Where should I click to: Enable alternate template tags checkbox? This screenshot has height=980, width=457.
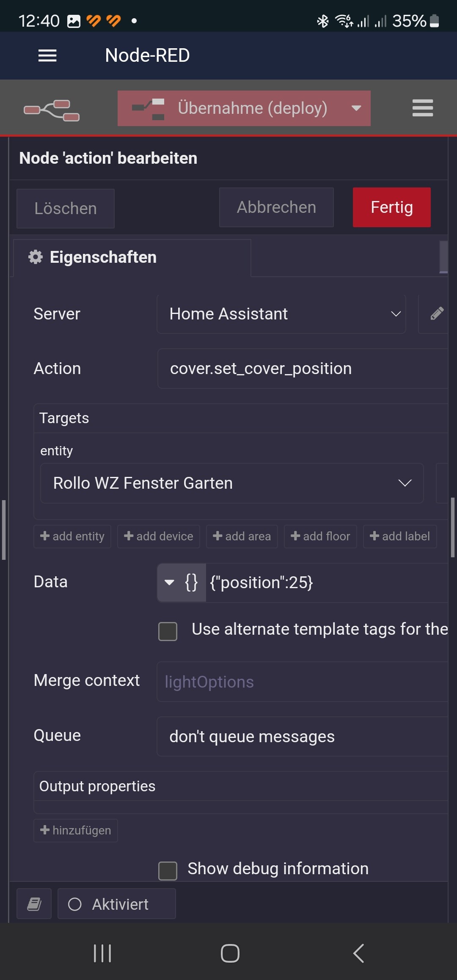coord(168,631)
